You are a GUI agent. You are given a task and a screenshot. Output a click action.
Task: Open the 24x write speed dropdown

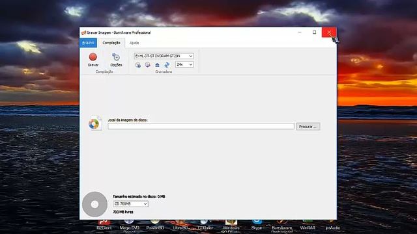[184, 64]
